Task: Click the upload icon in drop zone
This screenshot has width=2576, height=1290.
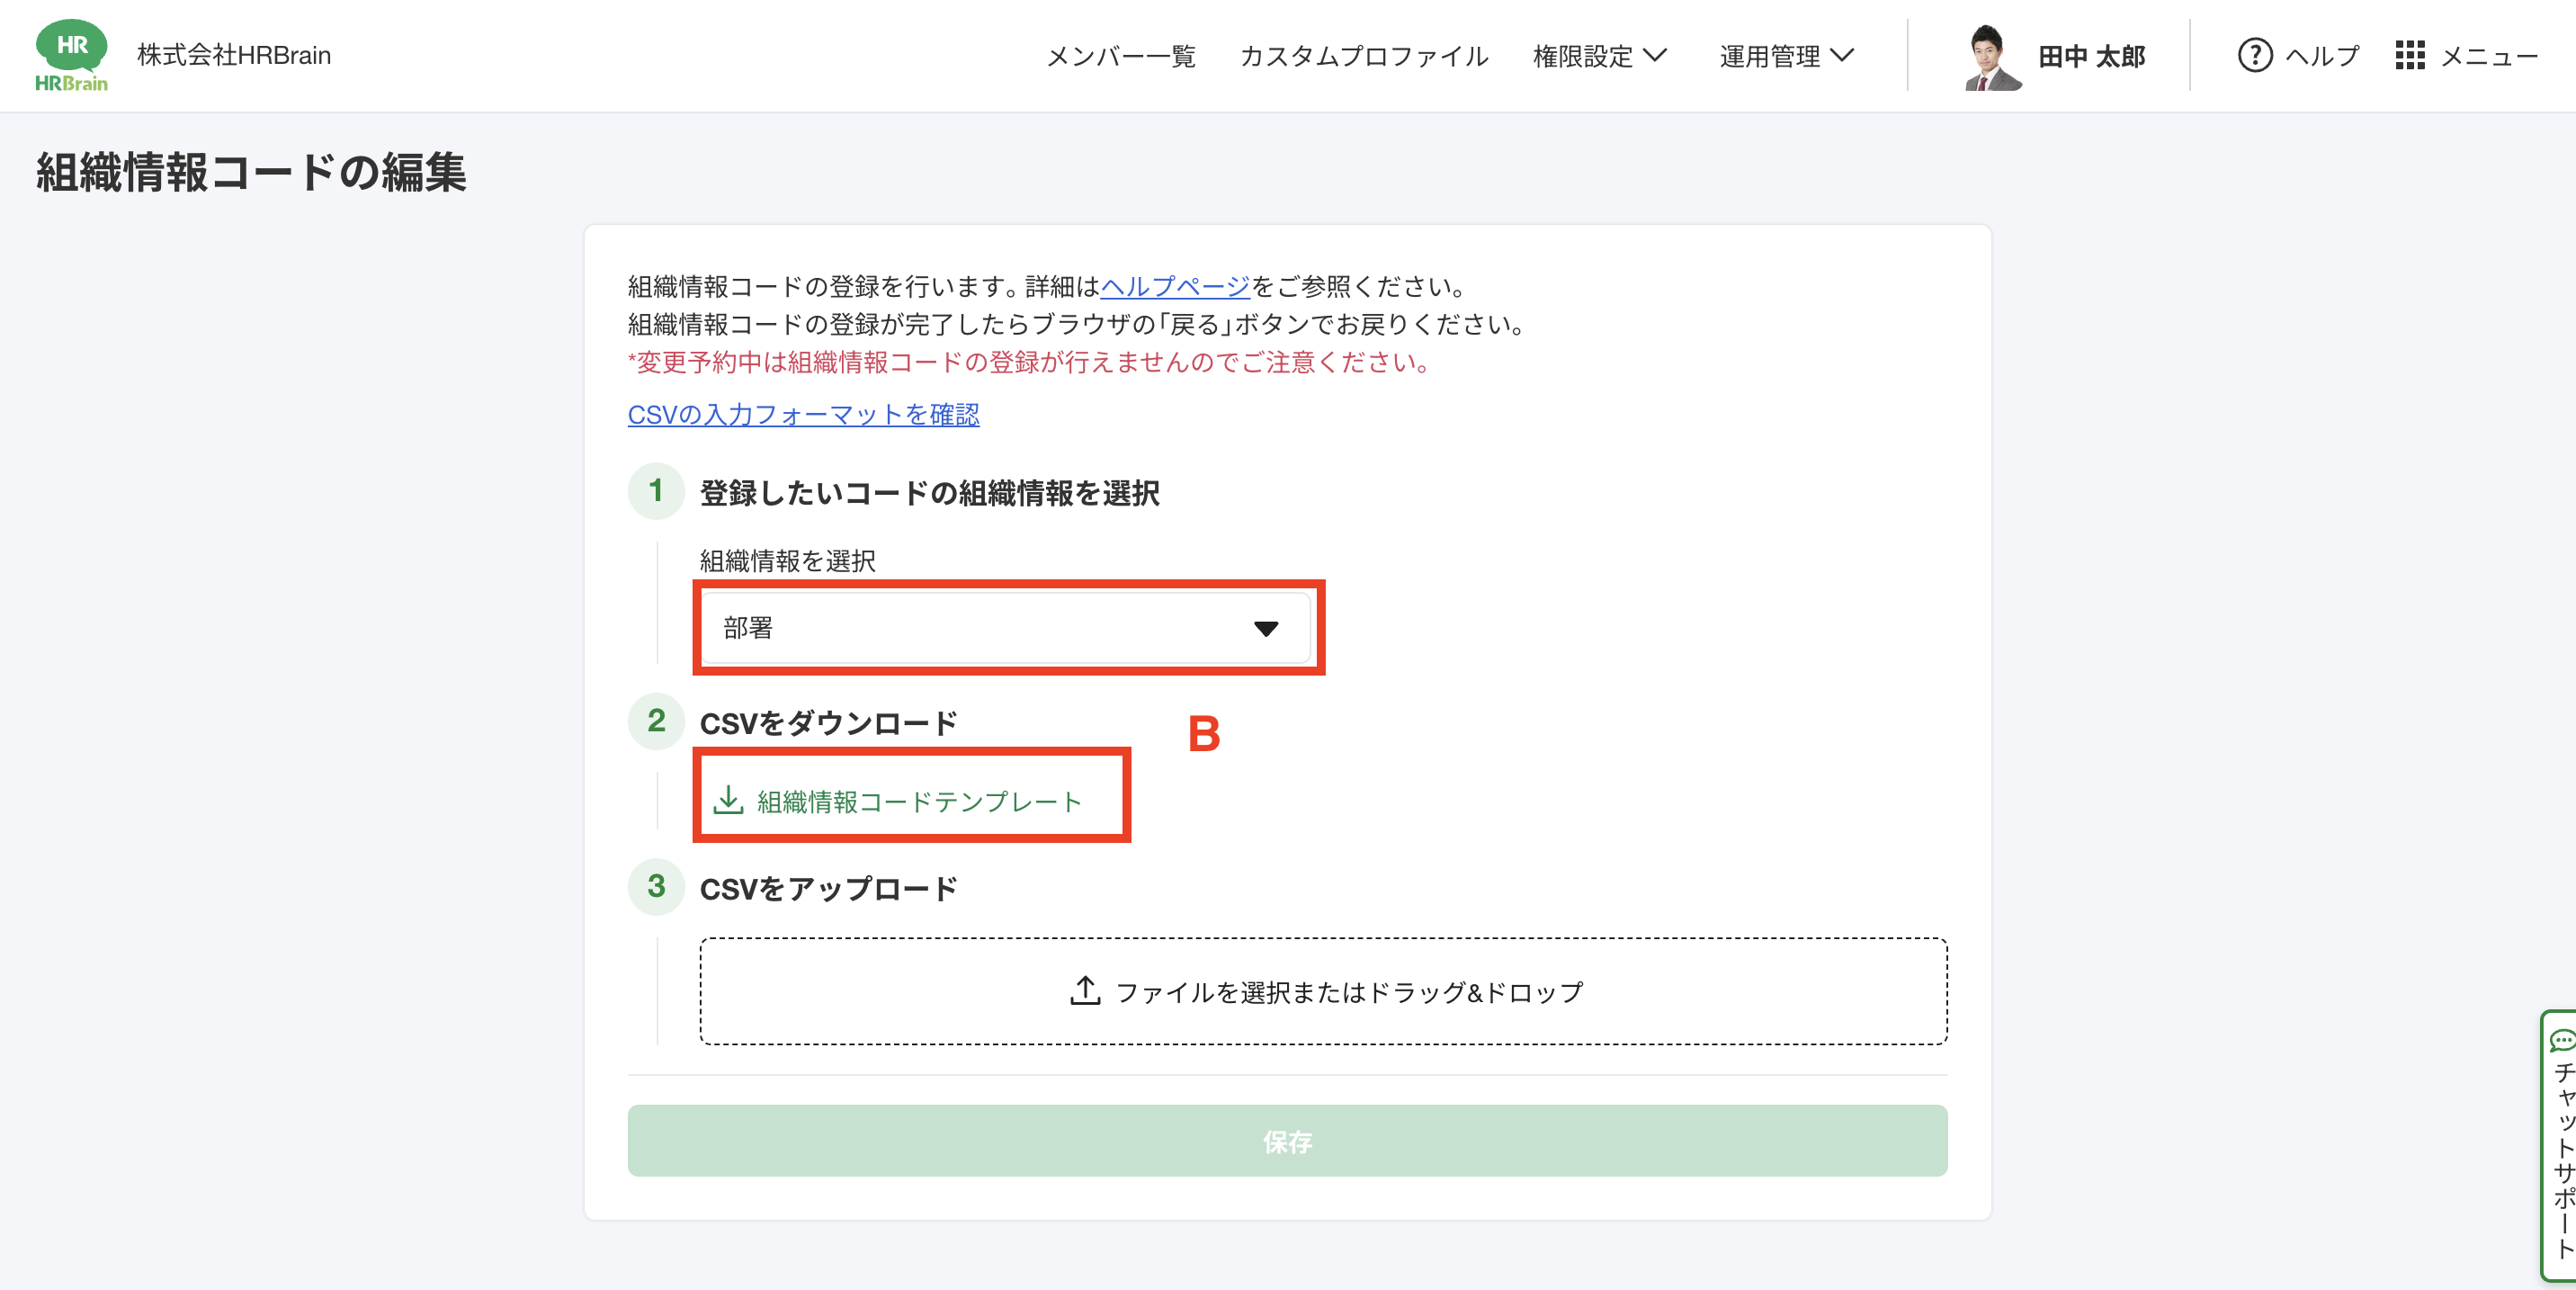Action: (1085, 991)
